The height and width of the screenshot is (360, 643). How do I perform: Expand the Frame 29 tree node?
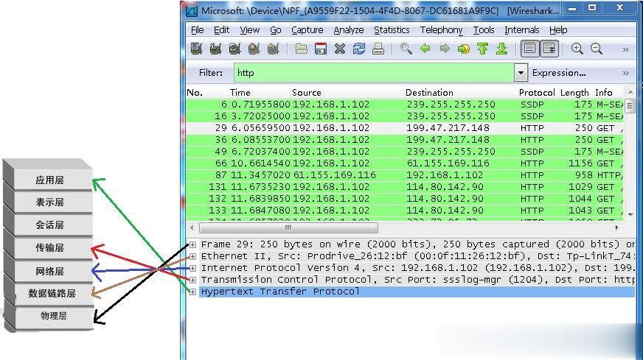[192, 244]
